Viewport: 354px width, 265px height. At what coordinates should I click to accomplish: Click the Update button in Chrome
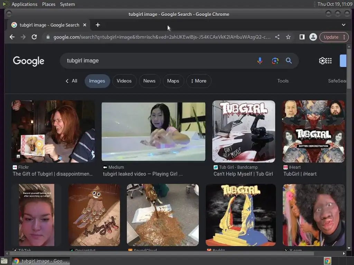pyautogui.click(x=331, y=37)
